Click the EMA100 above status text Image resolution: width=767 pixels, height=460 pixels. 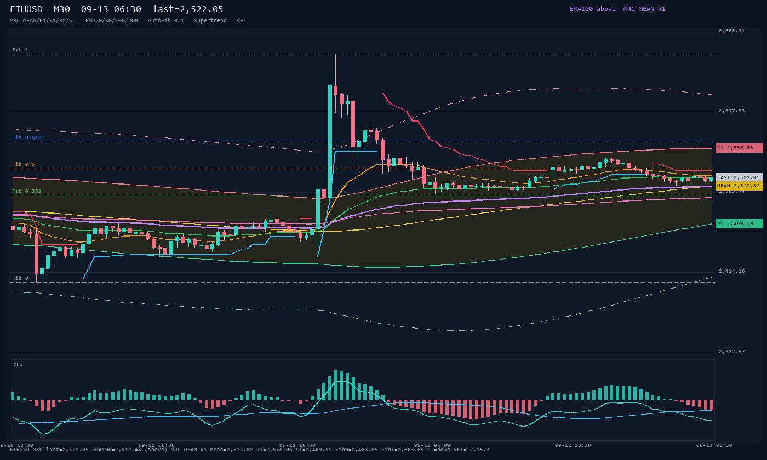pos(593,9)
